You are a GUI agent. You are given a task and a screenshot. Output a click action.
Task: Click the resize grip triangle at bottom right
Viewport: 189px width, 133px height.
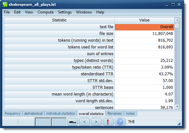click(179, 124)
